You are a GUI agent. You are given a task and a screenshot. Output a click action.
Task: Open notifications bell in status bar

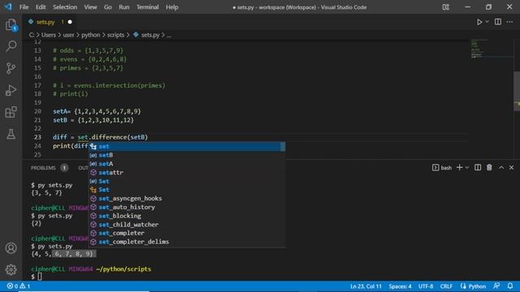(x=510, y=286)
